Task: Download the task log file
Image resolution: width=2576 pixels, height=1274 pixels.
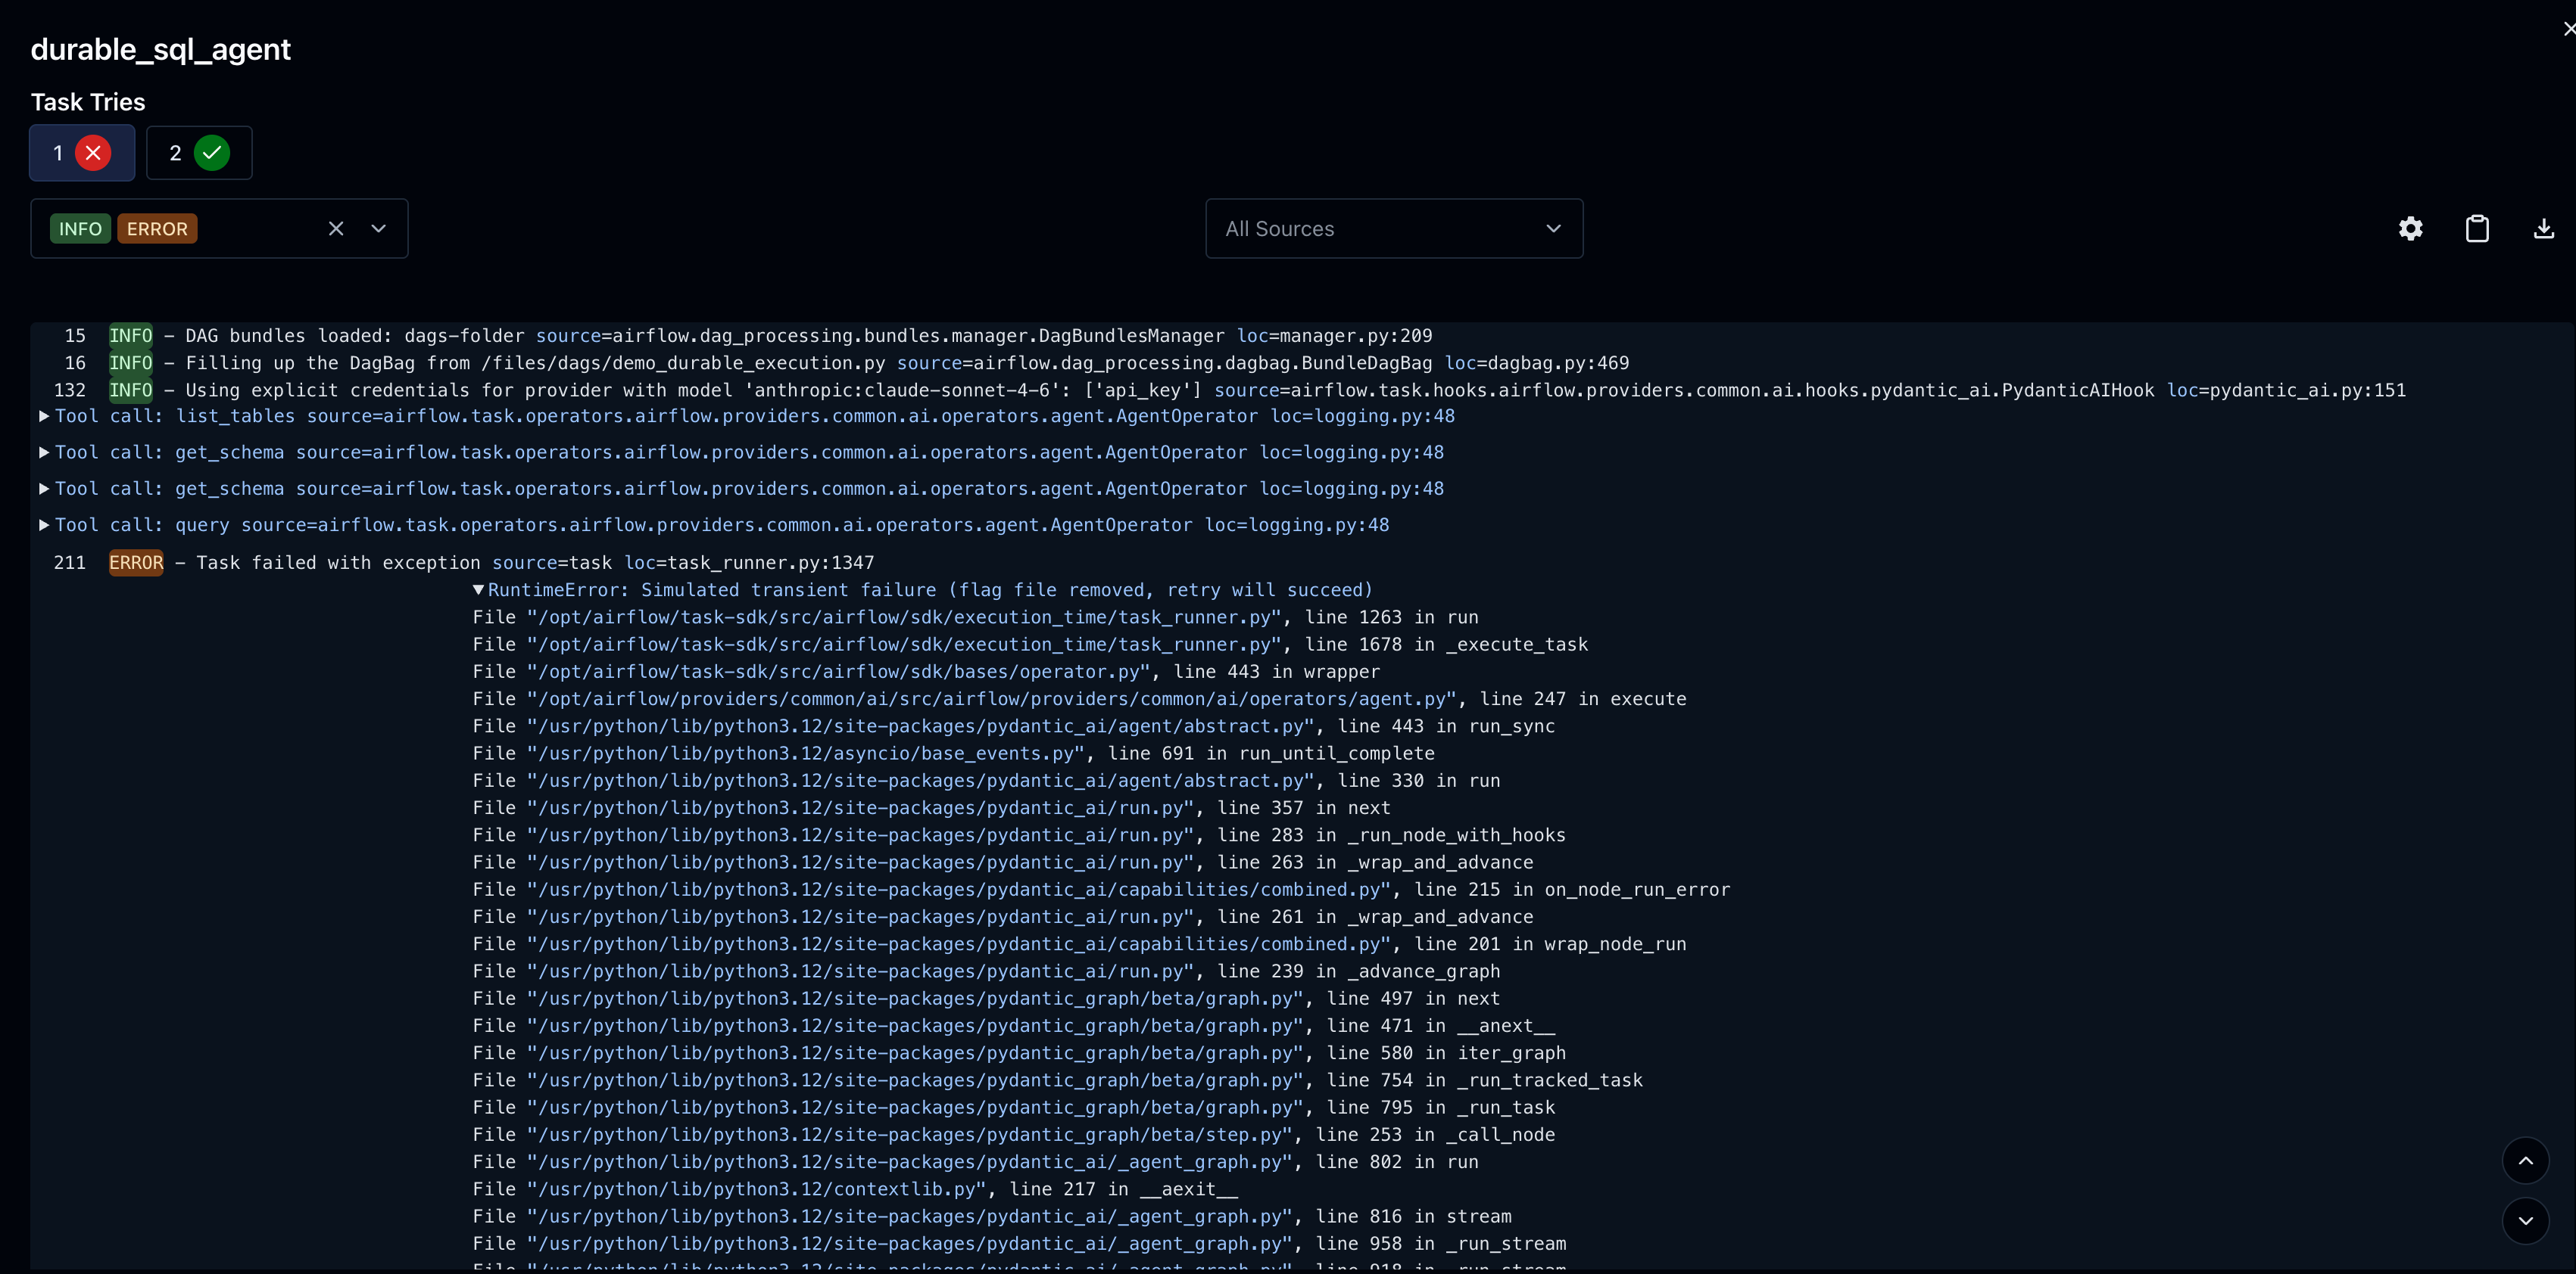Action: 2543,228
